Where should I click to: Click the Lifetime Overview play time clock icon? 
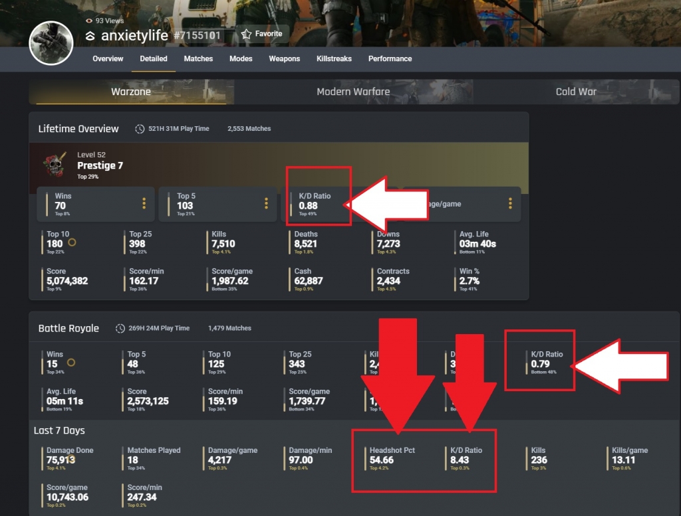(140, 129)
